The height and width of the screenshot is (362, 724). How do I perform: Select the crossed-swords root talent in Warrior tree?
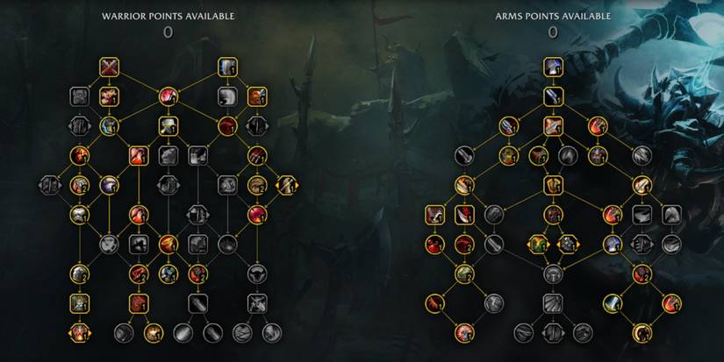coord(109,67)
